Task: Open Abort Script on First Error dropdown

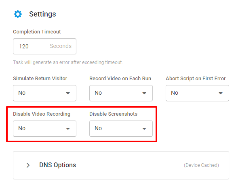Action: (197, 93)
